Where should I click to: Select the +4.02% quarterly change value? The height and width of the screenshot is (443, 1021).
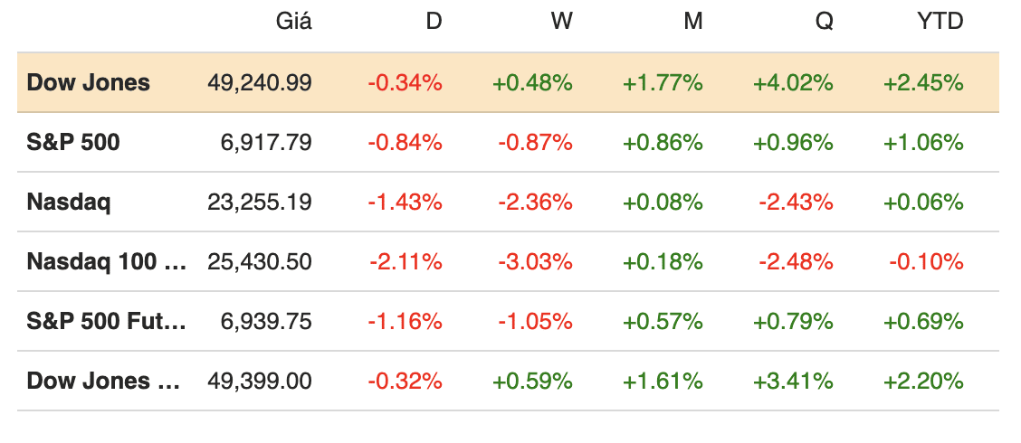tap(793, 83)
